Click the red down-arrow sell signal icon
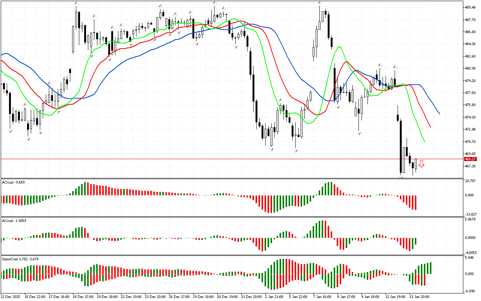Screen dimensions: 481x301 [422, 164]
